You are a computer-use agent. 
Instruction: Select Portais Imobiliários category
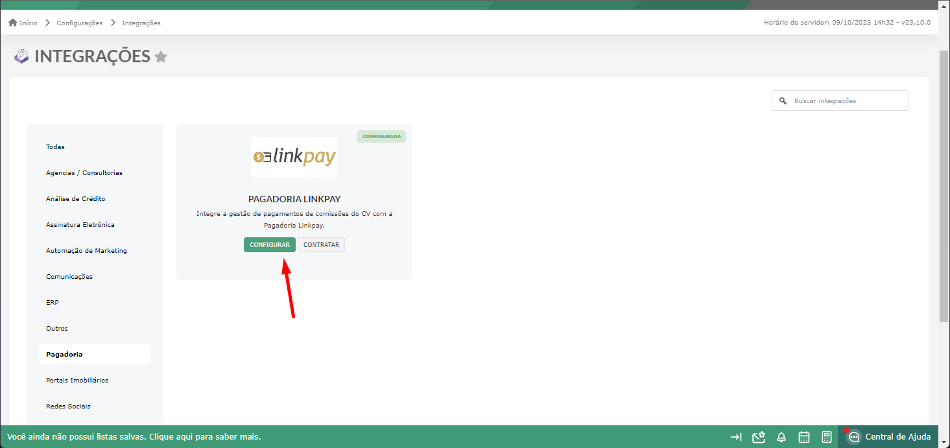point(95,381)
